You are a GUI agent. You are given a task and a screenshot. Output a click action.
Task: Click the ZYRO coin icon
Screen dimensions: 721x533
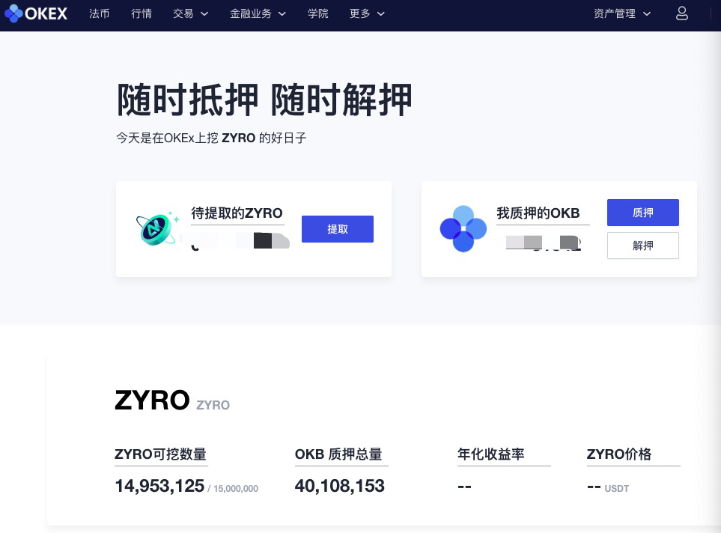(x=156, y=228)
